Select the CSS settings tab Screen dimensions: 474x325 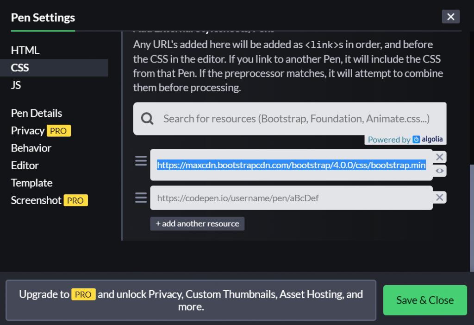click(20, 68)
